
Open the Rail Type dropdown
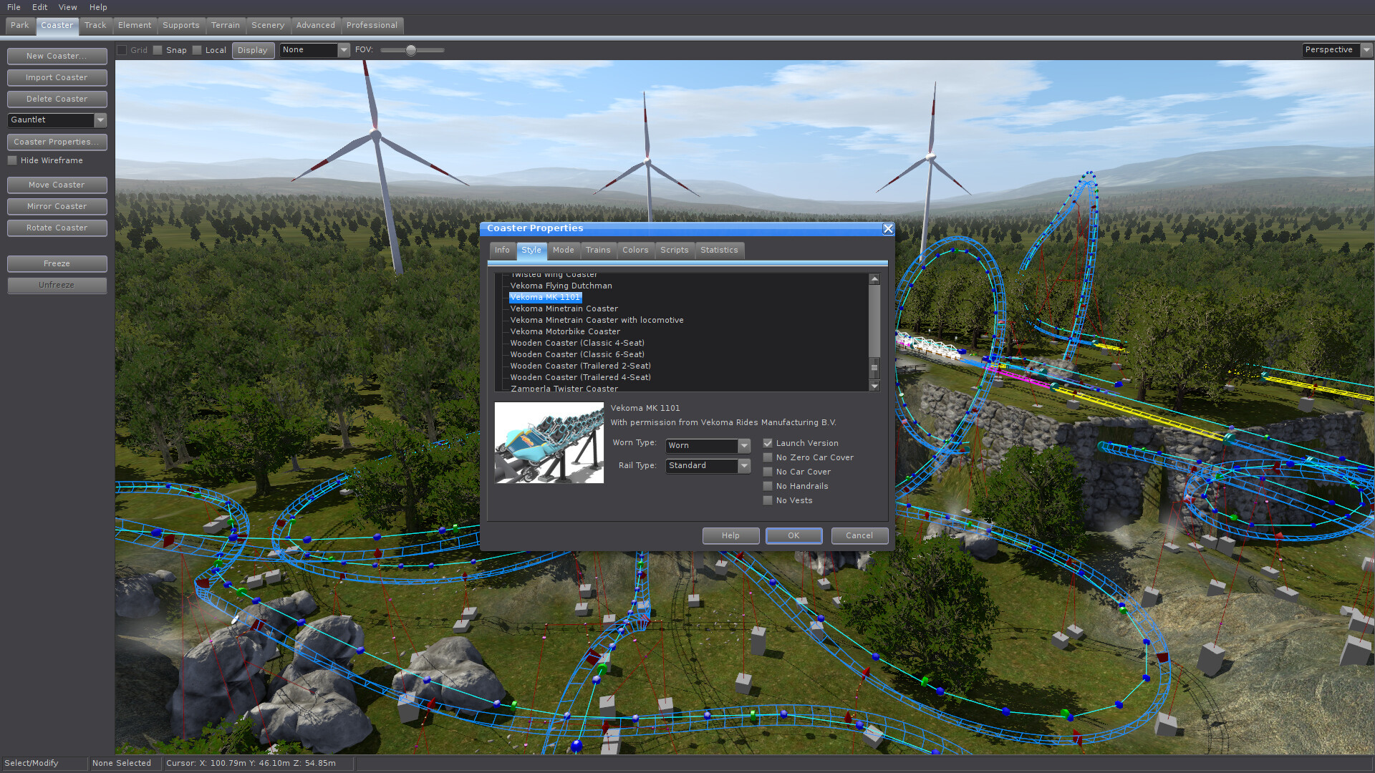[744, 466]
